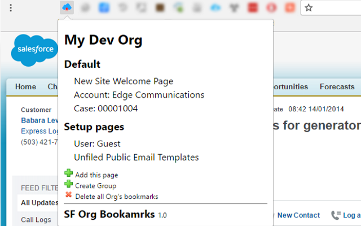
Task: Open User: Guest setup bookmark
Action: (97, 144)
